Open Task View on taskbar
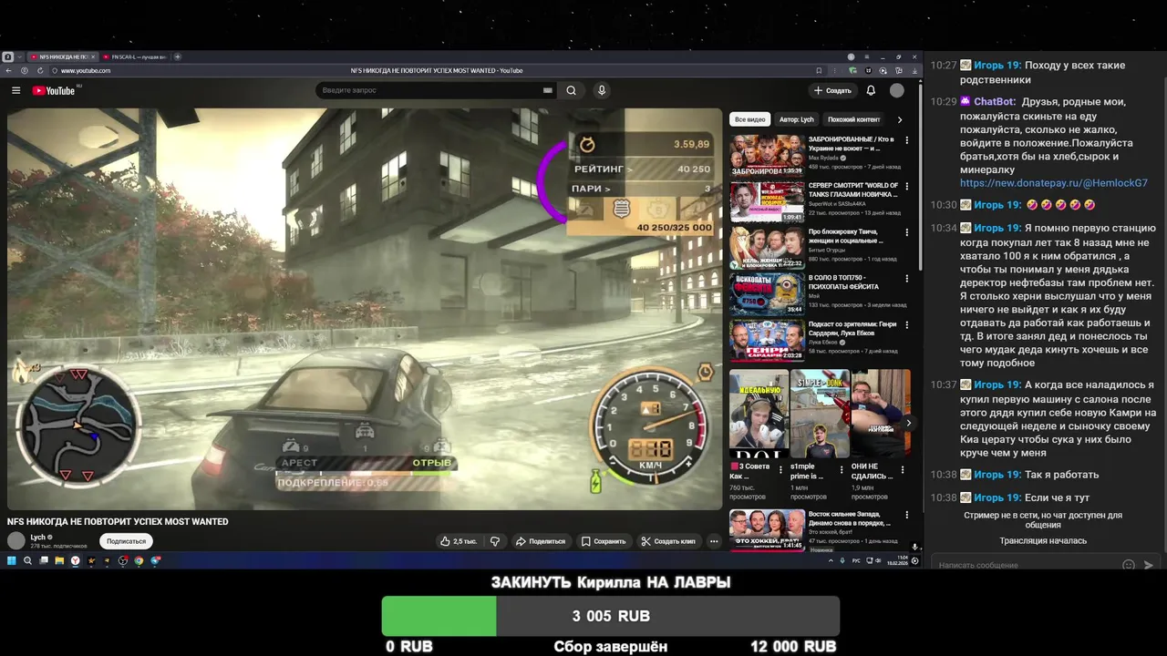This screenshot has height=656, width=1167. (x=44, y=560)
